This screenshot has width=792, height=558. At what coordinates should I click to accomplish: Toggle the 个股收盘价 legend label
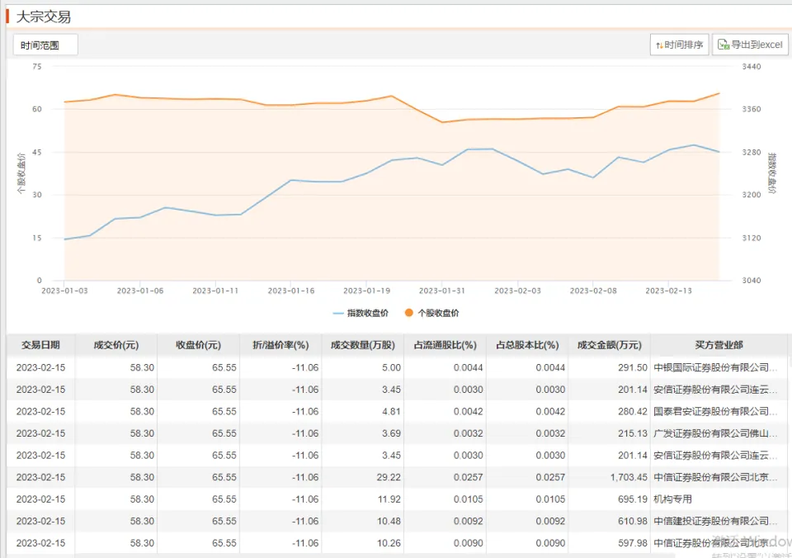(x=439, y=313)
